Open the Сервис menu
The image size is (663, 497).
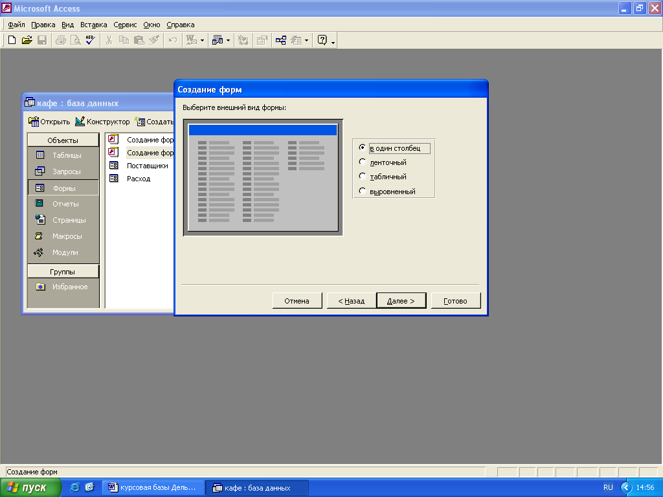[125, 25]
